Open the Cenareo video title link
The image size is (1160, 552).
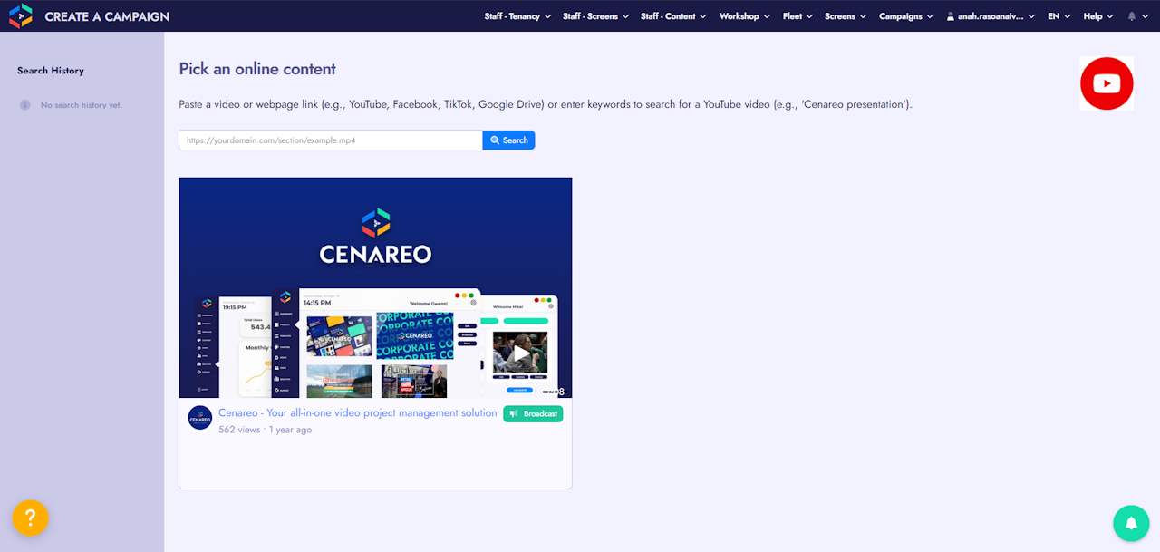pyautogui.click(x=358, y=412)
